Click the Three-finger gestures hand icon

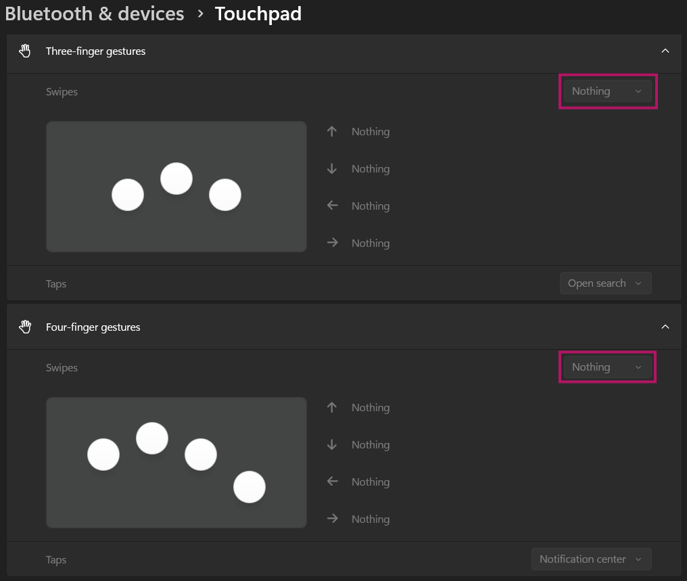(x=25, y=51)
